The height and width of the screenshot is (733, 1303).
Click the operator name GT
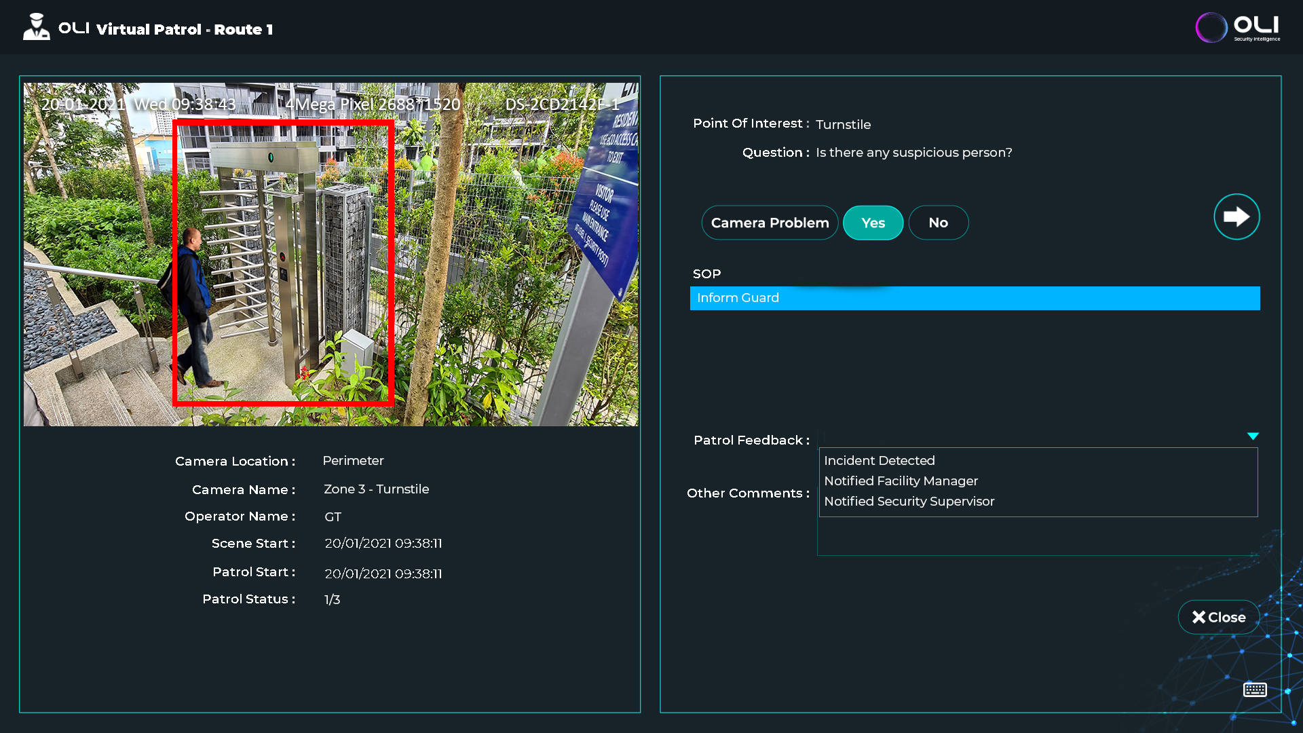333,516
